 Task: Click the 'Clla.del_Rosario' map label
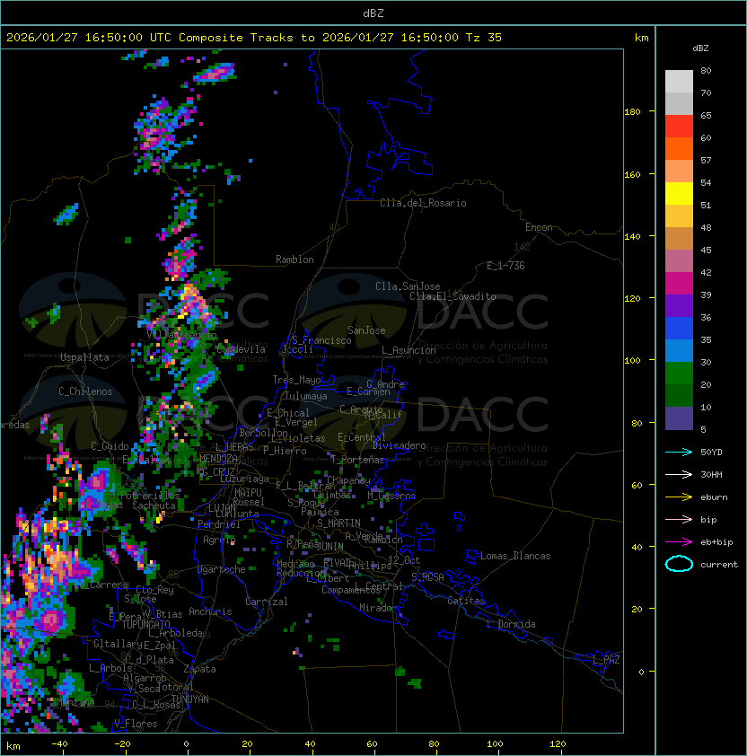point(423,203)
